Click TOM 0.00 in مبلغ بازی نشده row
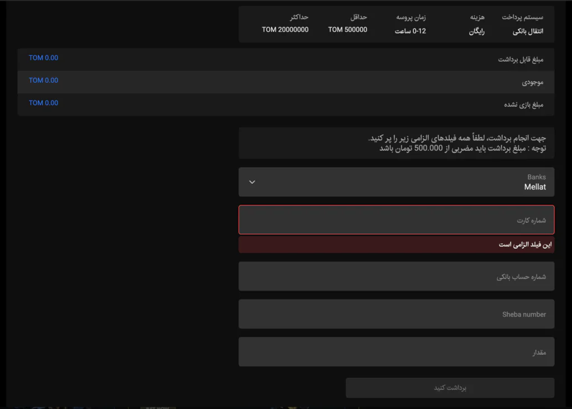This screenshot has width=572, height=409. [x=44, y=103]
